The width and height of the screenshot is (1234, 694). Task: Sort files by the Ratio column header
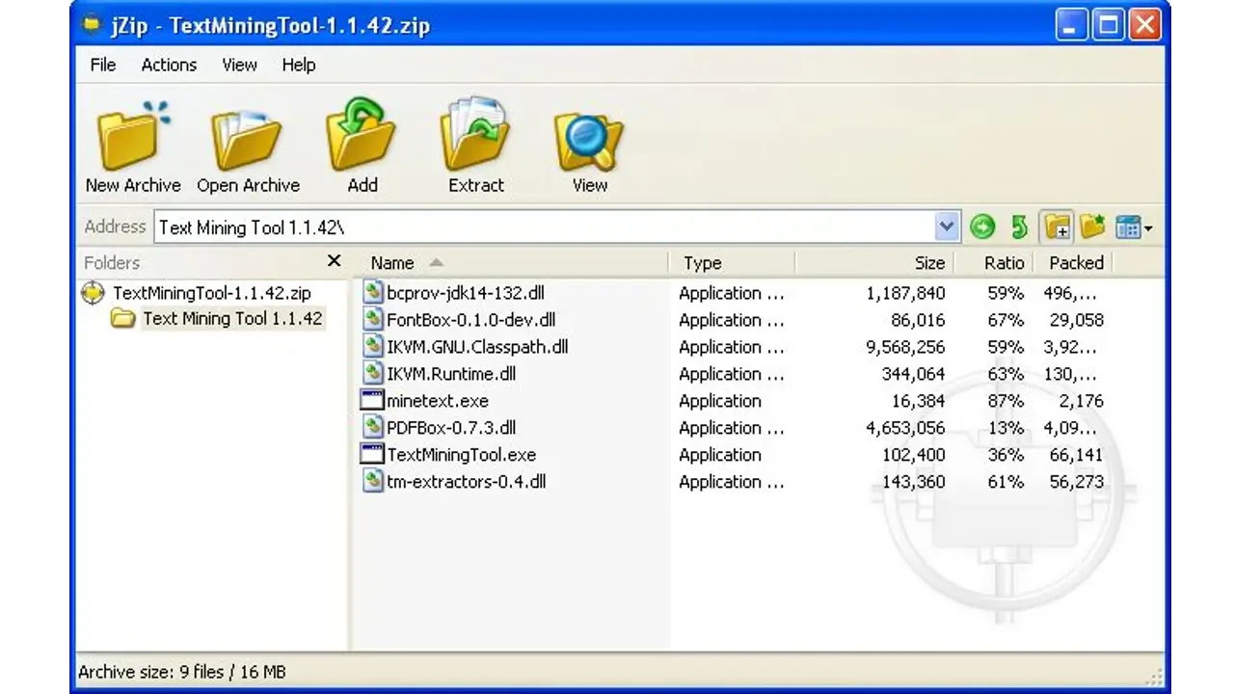point(994,262)
